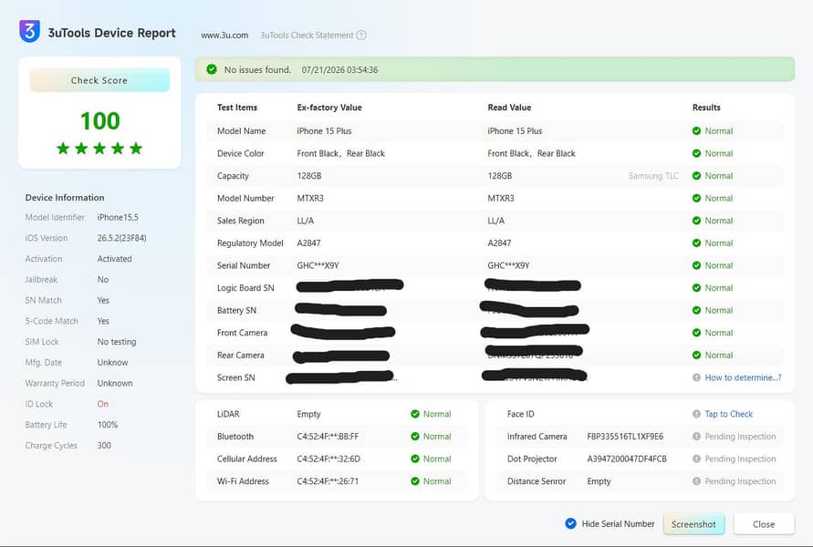Click the Test Items column header
Viewport: 813px width, 547px height.
point(237,108)
